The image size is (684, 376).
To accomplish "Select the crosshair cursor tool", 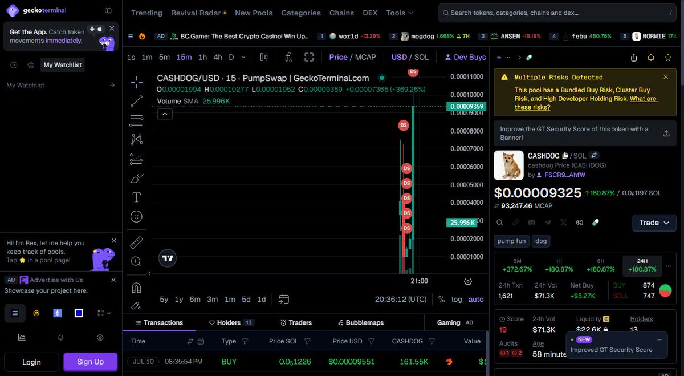I will click(136, 83).
